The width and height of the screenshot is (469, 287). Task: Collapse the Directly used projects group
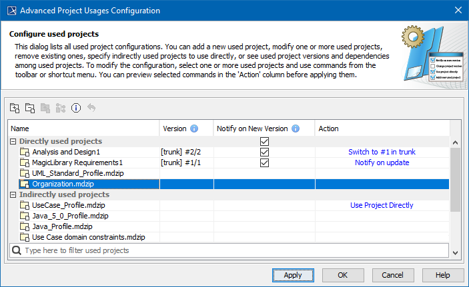pos(13,141)
